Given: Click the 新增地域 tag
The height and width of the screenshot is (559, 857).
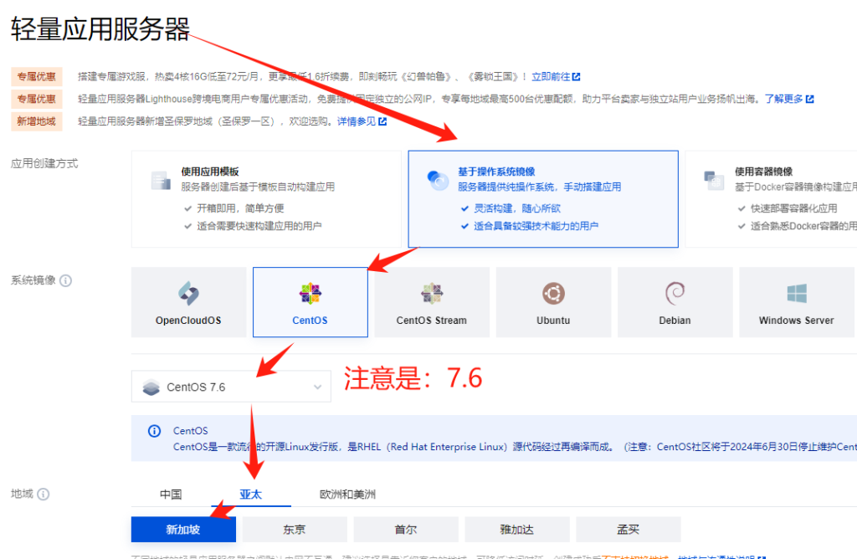Looking at the screenshot, I should (37, 121).
